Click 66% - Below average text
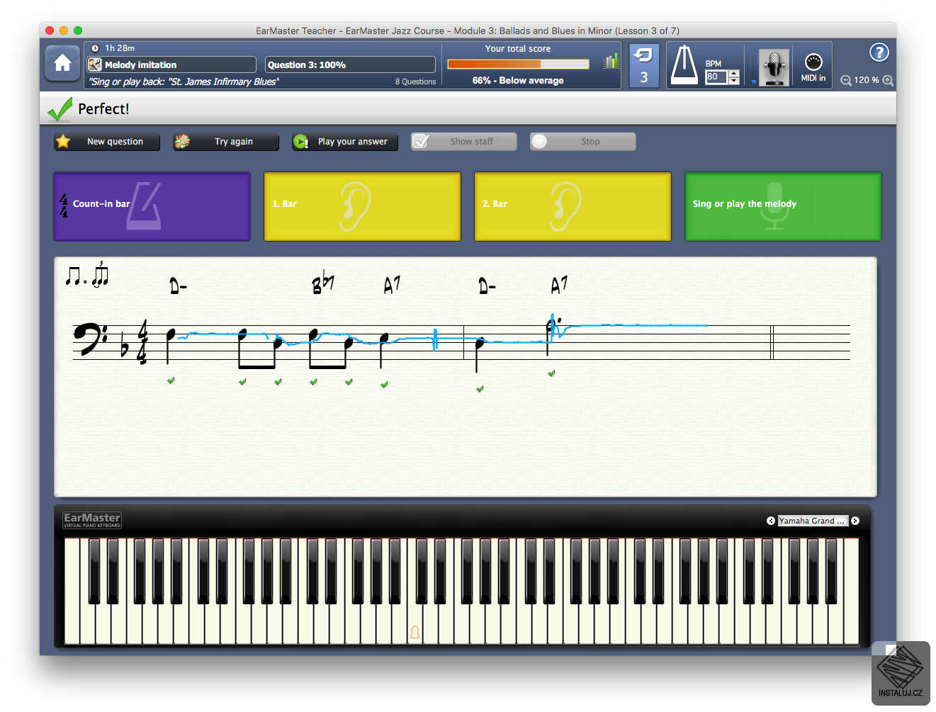The width and height of the screenshot is (936, 712). click(x=518, y=81)
